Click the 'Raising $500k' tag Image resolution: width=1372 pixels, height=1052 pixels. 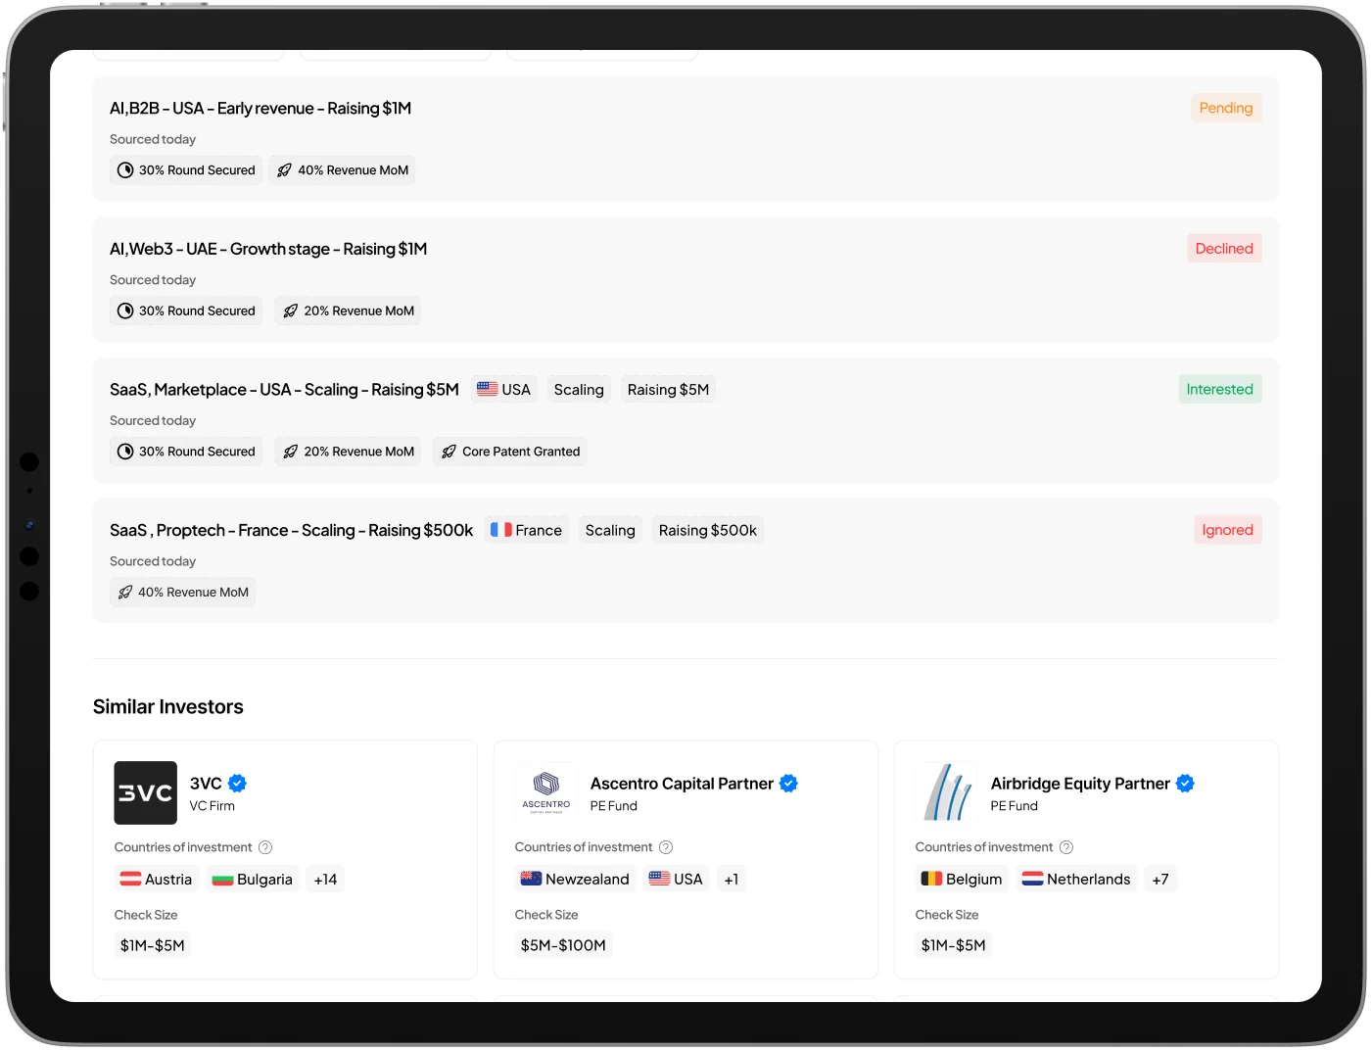[708, 530]
